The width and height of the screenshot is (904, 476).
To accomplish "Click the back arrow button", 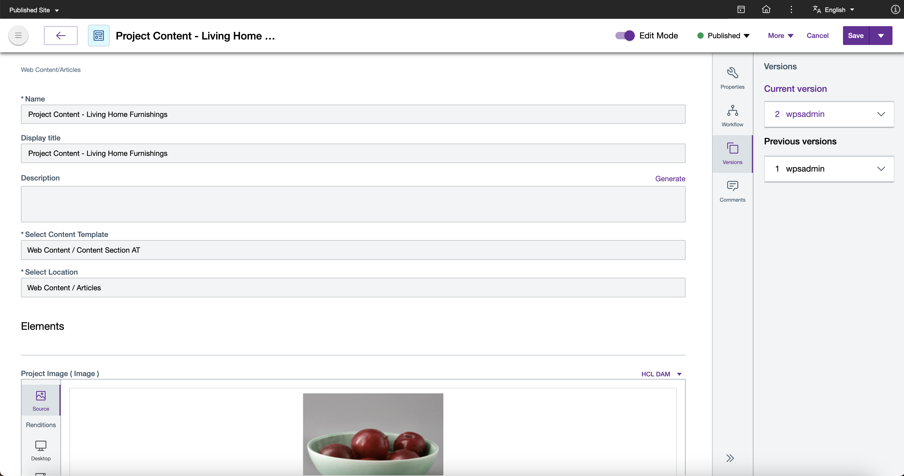I will 61,35.
